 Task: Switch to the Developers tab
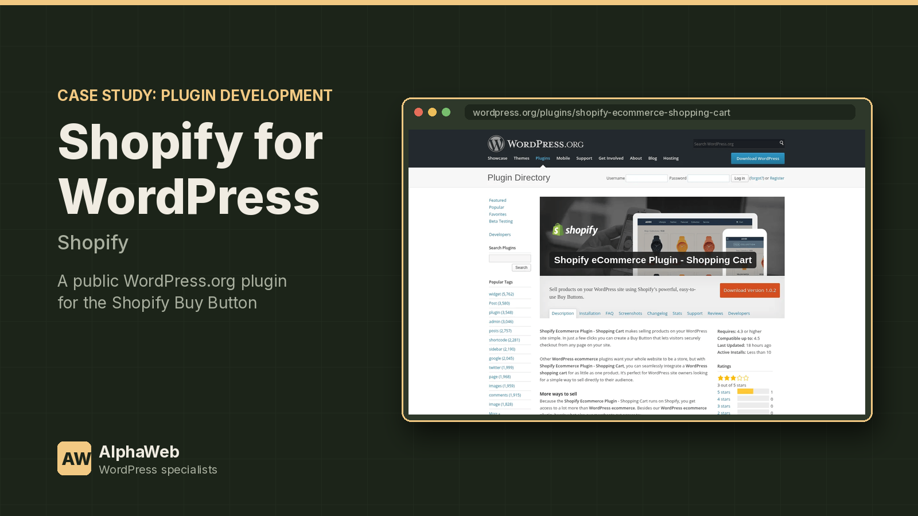pyautogui.click(x=739, y=314)
